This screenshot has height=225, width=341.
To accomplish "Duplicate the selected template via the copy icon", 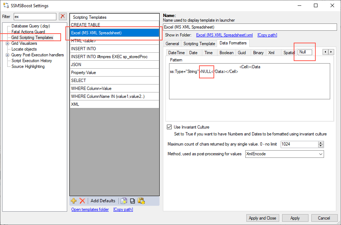I will pos(132,201).
